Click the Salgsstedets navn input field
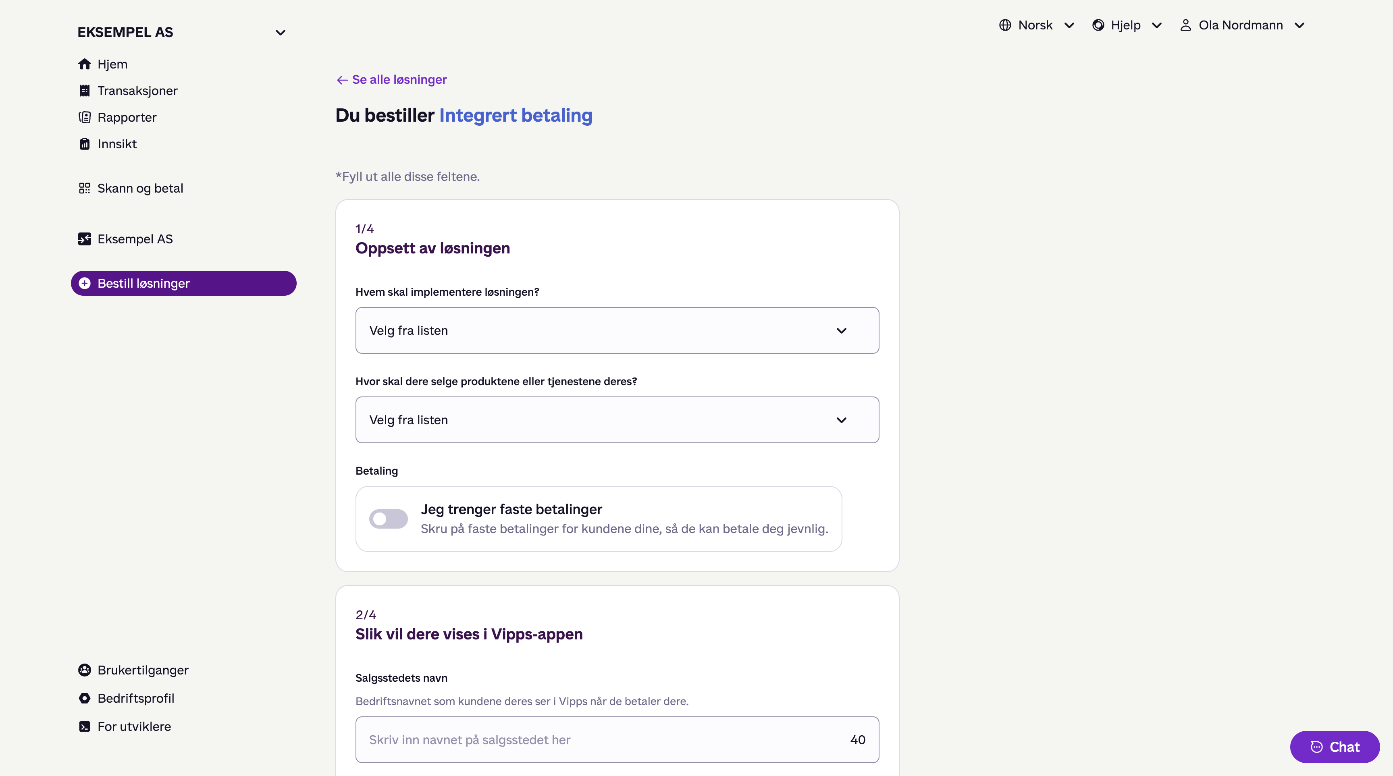This screenshot has height=776, width=1393. [617, 740]
